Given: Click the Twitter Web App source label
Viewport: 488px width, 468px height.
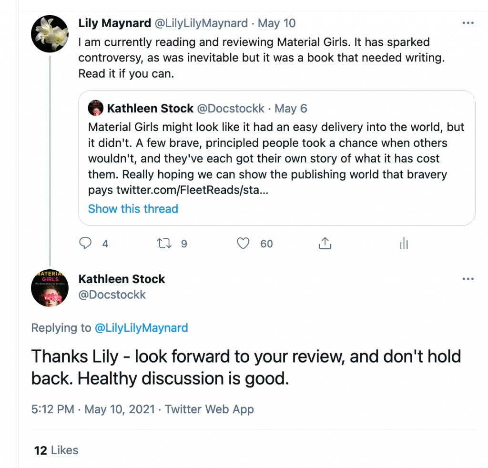Looking at the screenshot, I should [209, 409].
